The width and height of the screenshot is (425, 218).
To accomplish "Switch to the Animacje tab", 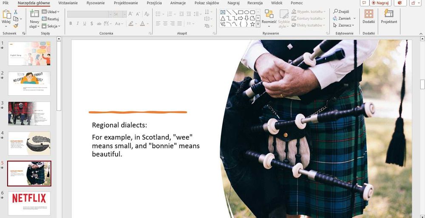I will point(178,3).
